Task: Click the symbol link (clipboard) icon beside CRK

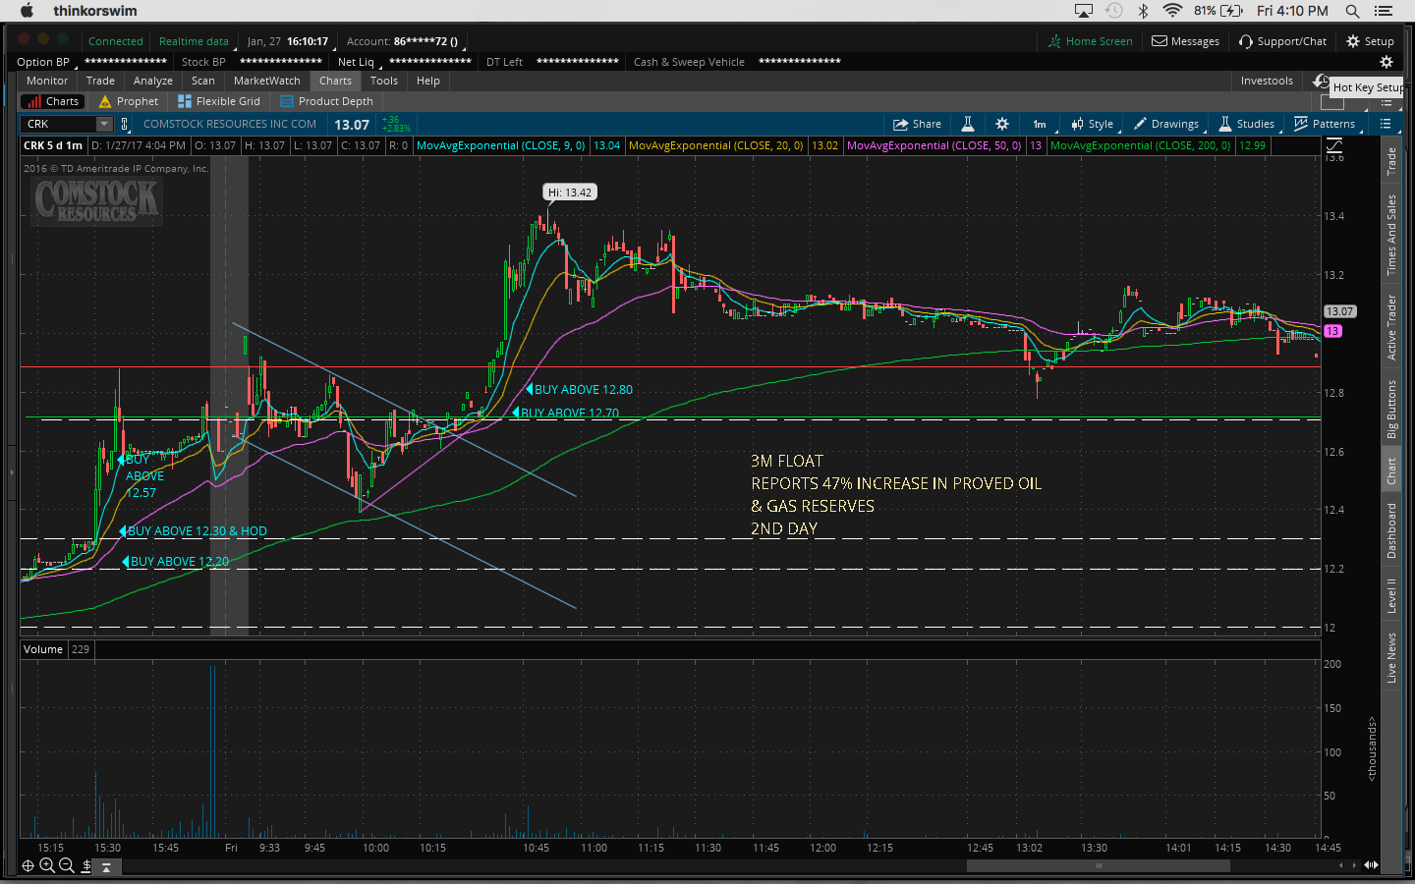Action: pyautogui.click(x=125, y=124)
